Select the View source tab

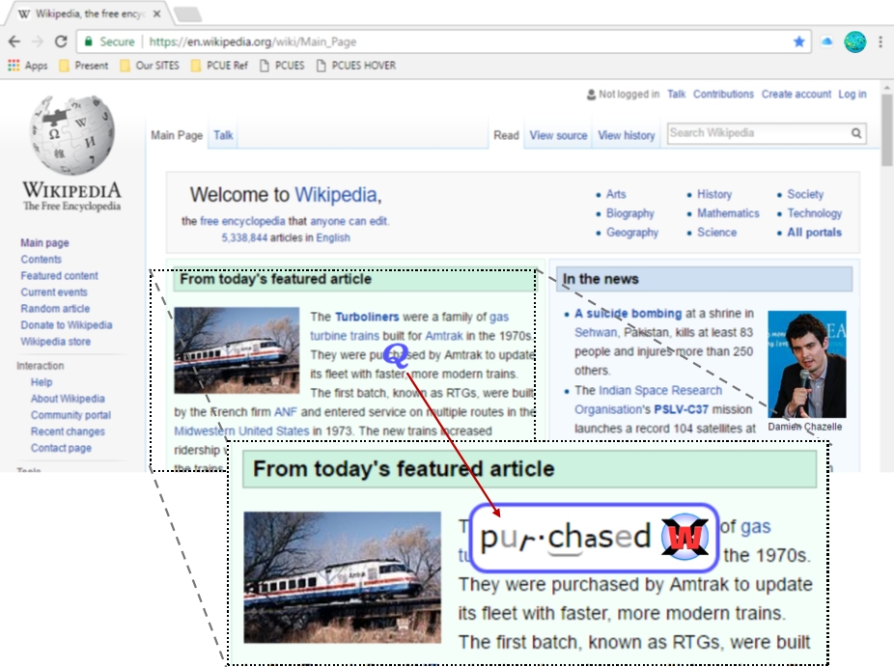click(558, 136)
